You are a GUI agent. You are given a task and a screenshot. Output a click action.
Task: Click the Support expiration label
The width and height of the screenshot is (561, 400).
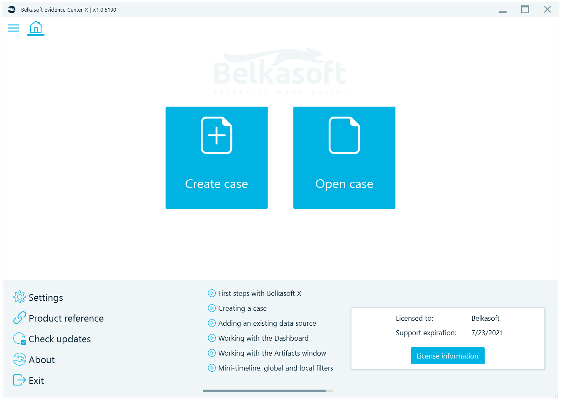426,333
